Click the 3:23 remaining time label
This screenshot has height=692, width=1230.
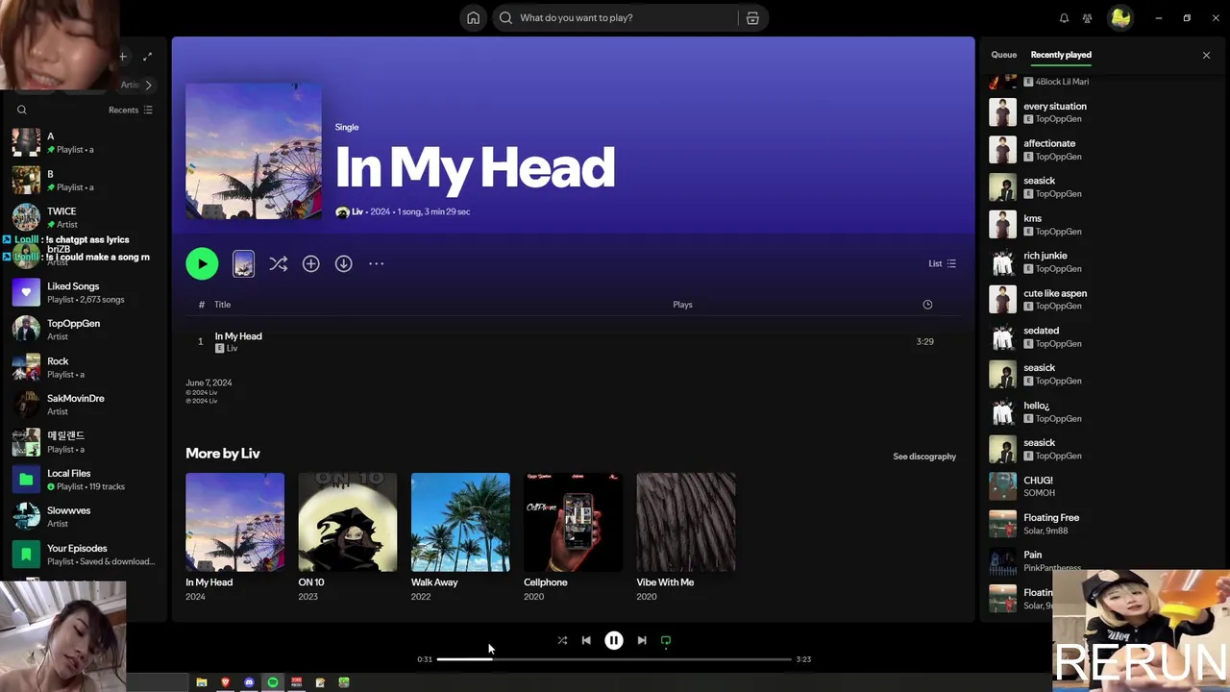coord(803,659)
